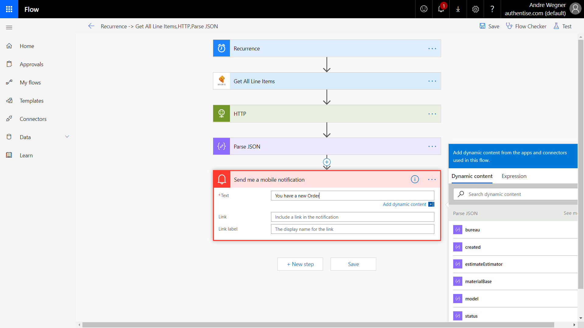Click the Get All Line Items connector icon
The image size is (584, 328).
(x=221, y=81)
